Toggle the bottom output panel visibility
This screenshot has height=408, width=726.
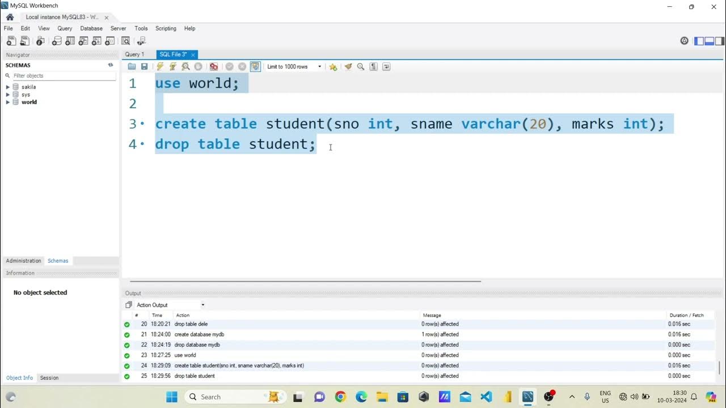pyautogui.click(x=709, y=41)
